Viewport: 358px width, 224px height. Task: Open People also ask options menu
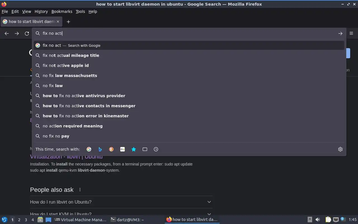pyautogui.click(x=80, y=190)
